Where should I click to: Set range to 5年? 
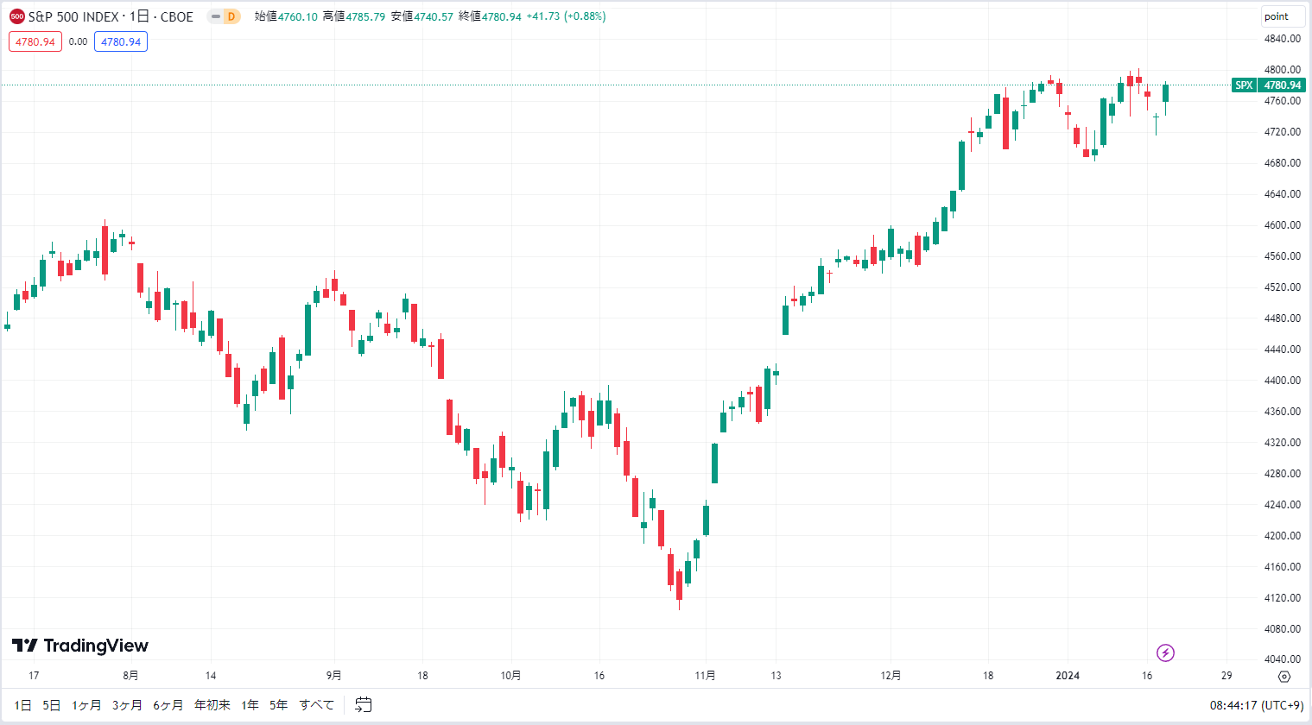pos(279,705)
